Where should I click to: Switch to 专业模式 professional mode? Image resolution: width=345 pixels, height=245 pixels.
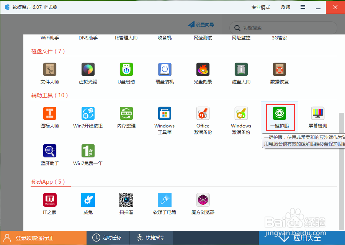click(261, 7)
